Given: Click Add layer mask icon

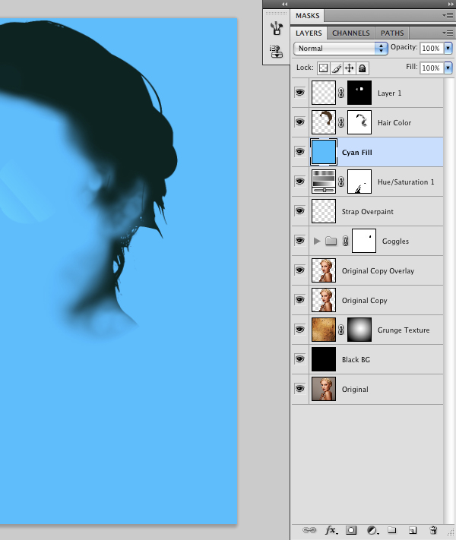Looking at the screenshot, I should tap(351, 530).
